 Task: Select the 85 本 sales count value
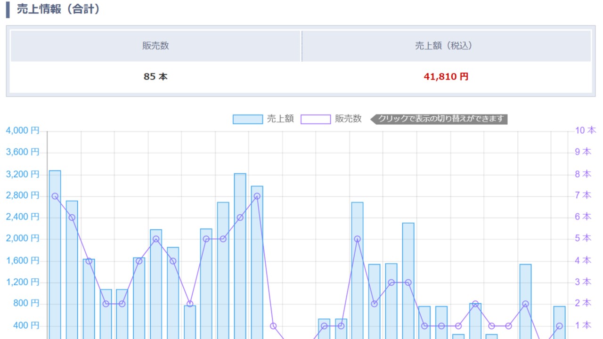(155, 77)
